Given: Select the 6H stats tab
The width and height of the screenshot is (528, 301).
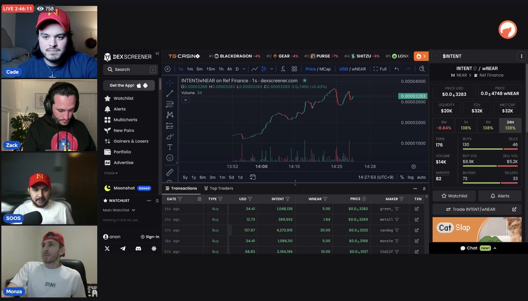Looking at the screenshot, I should click(488, 125).
